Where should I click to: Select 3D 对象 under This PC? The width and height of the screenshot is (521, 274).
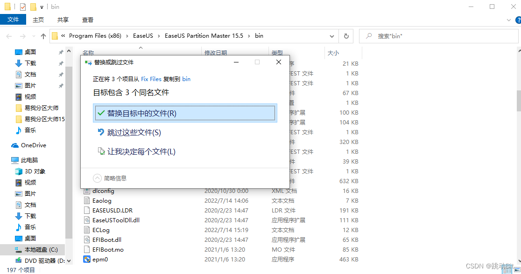tap(35, 171)
